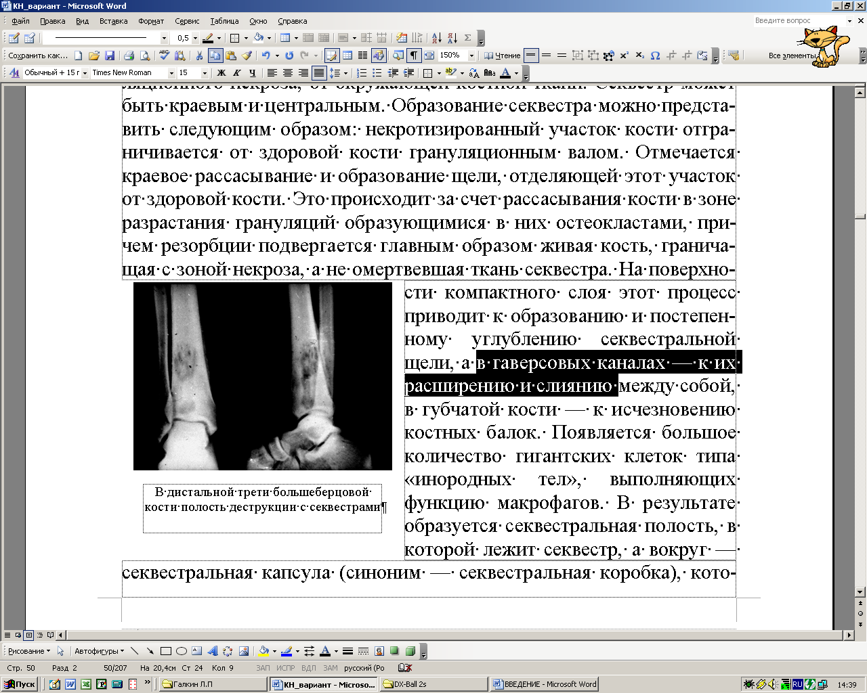Toggle the show paragraph marks ¶ button
This screenshot has height=693, width=867.
[x=413, y=55]
